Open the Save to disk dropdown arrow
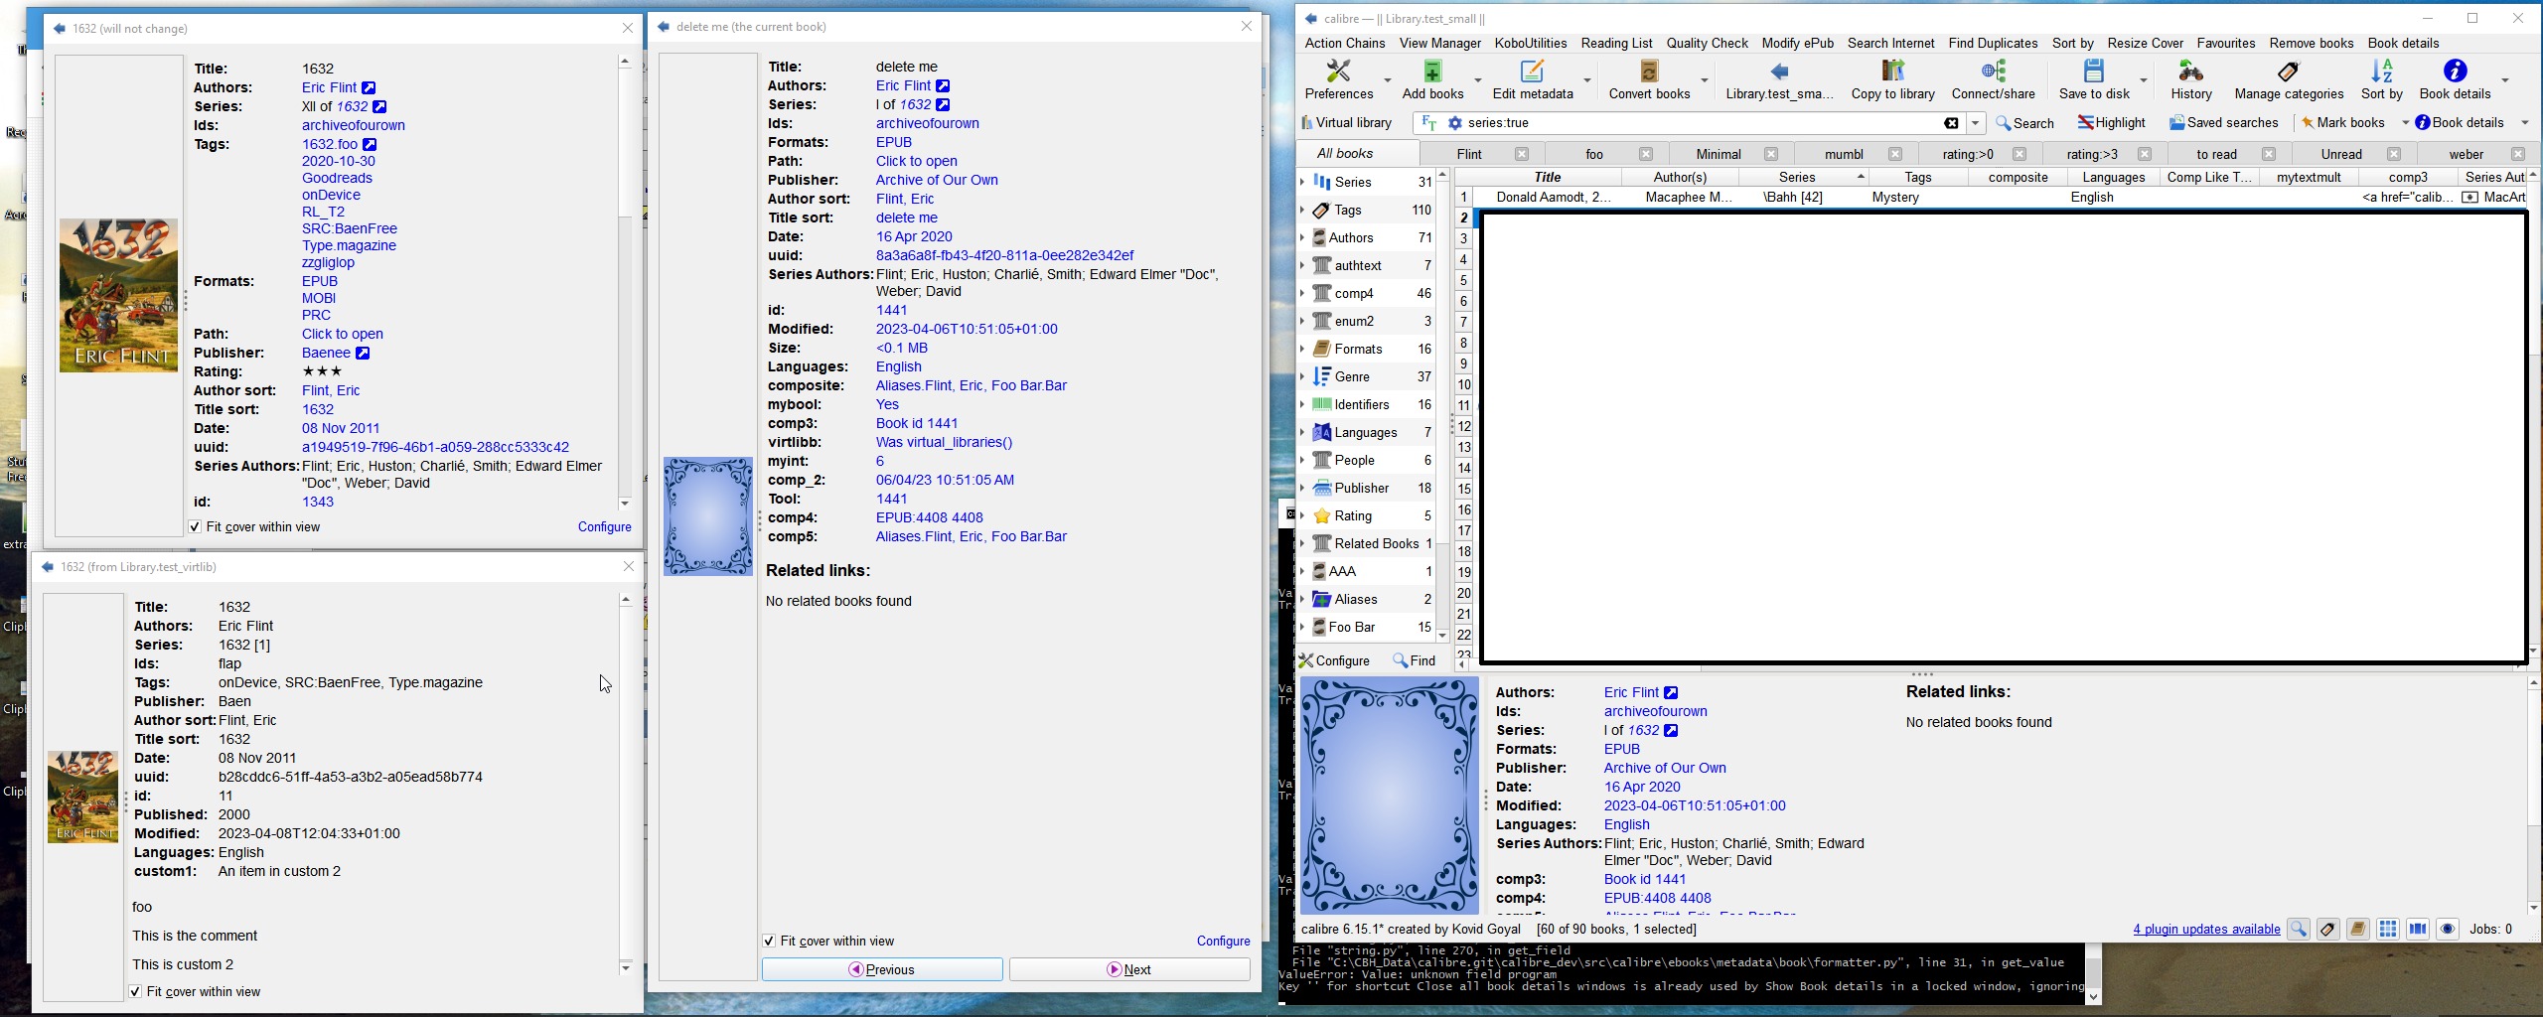 pyautogui.click(x=2143, y=79)
